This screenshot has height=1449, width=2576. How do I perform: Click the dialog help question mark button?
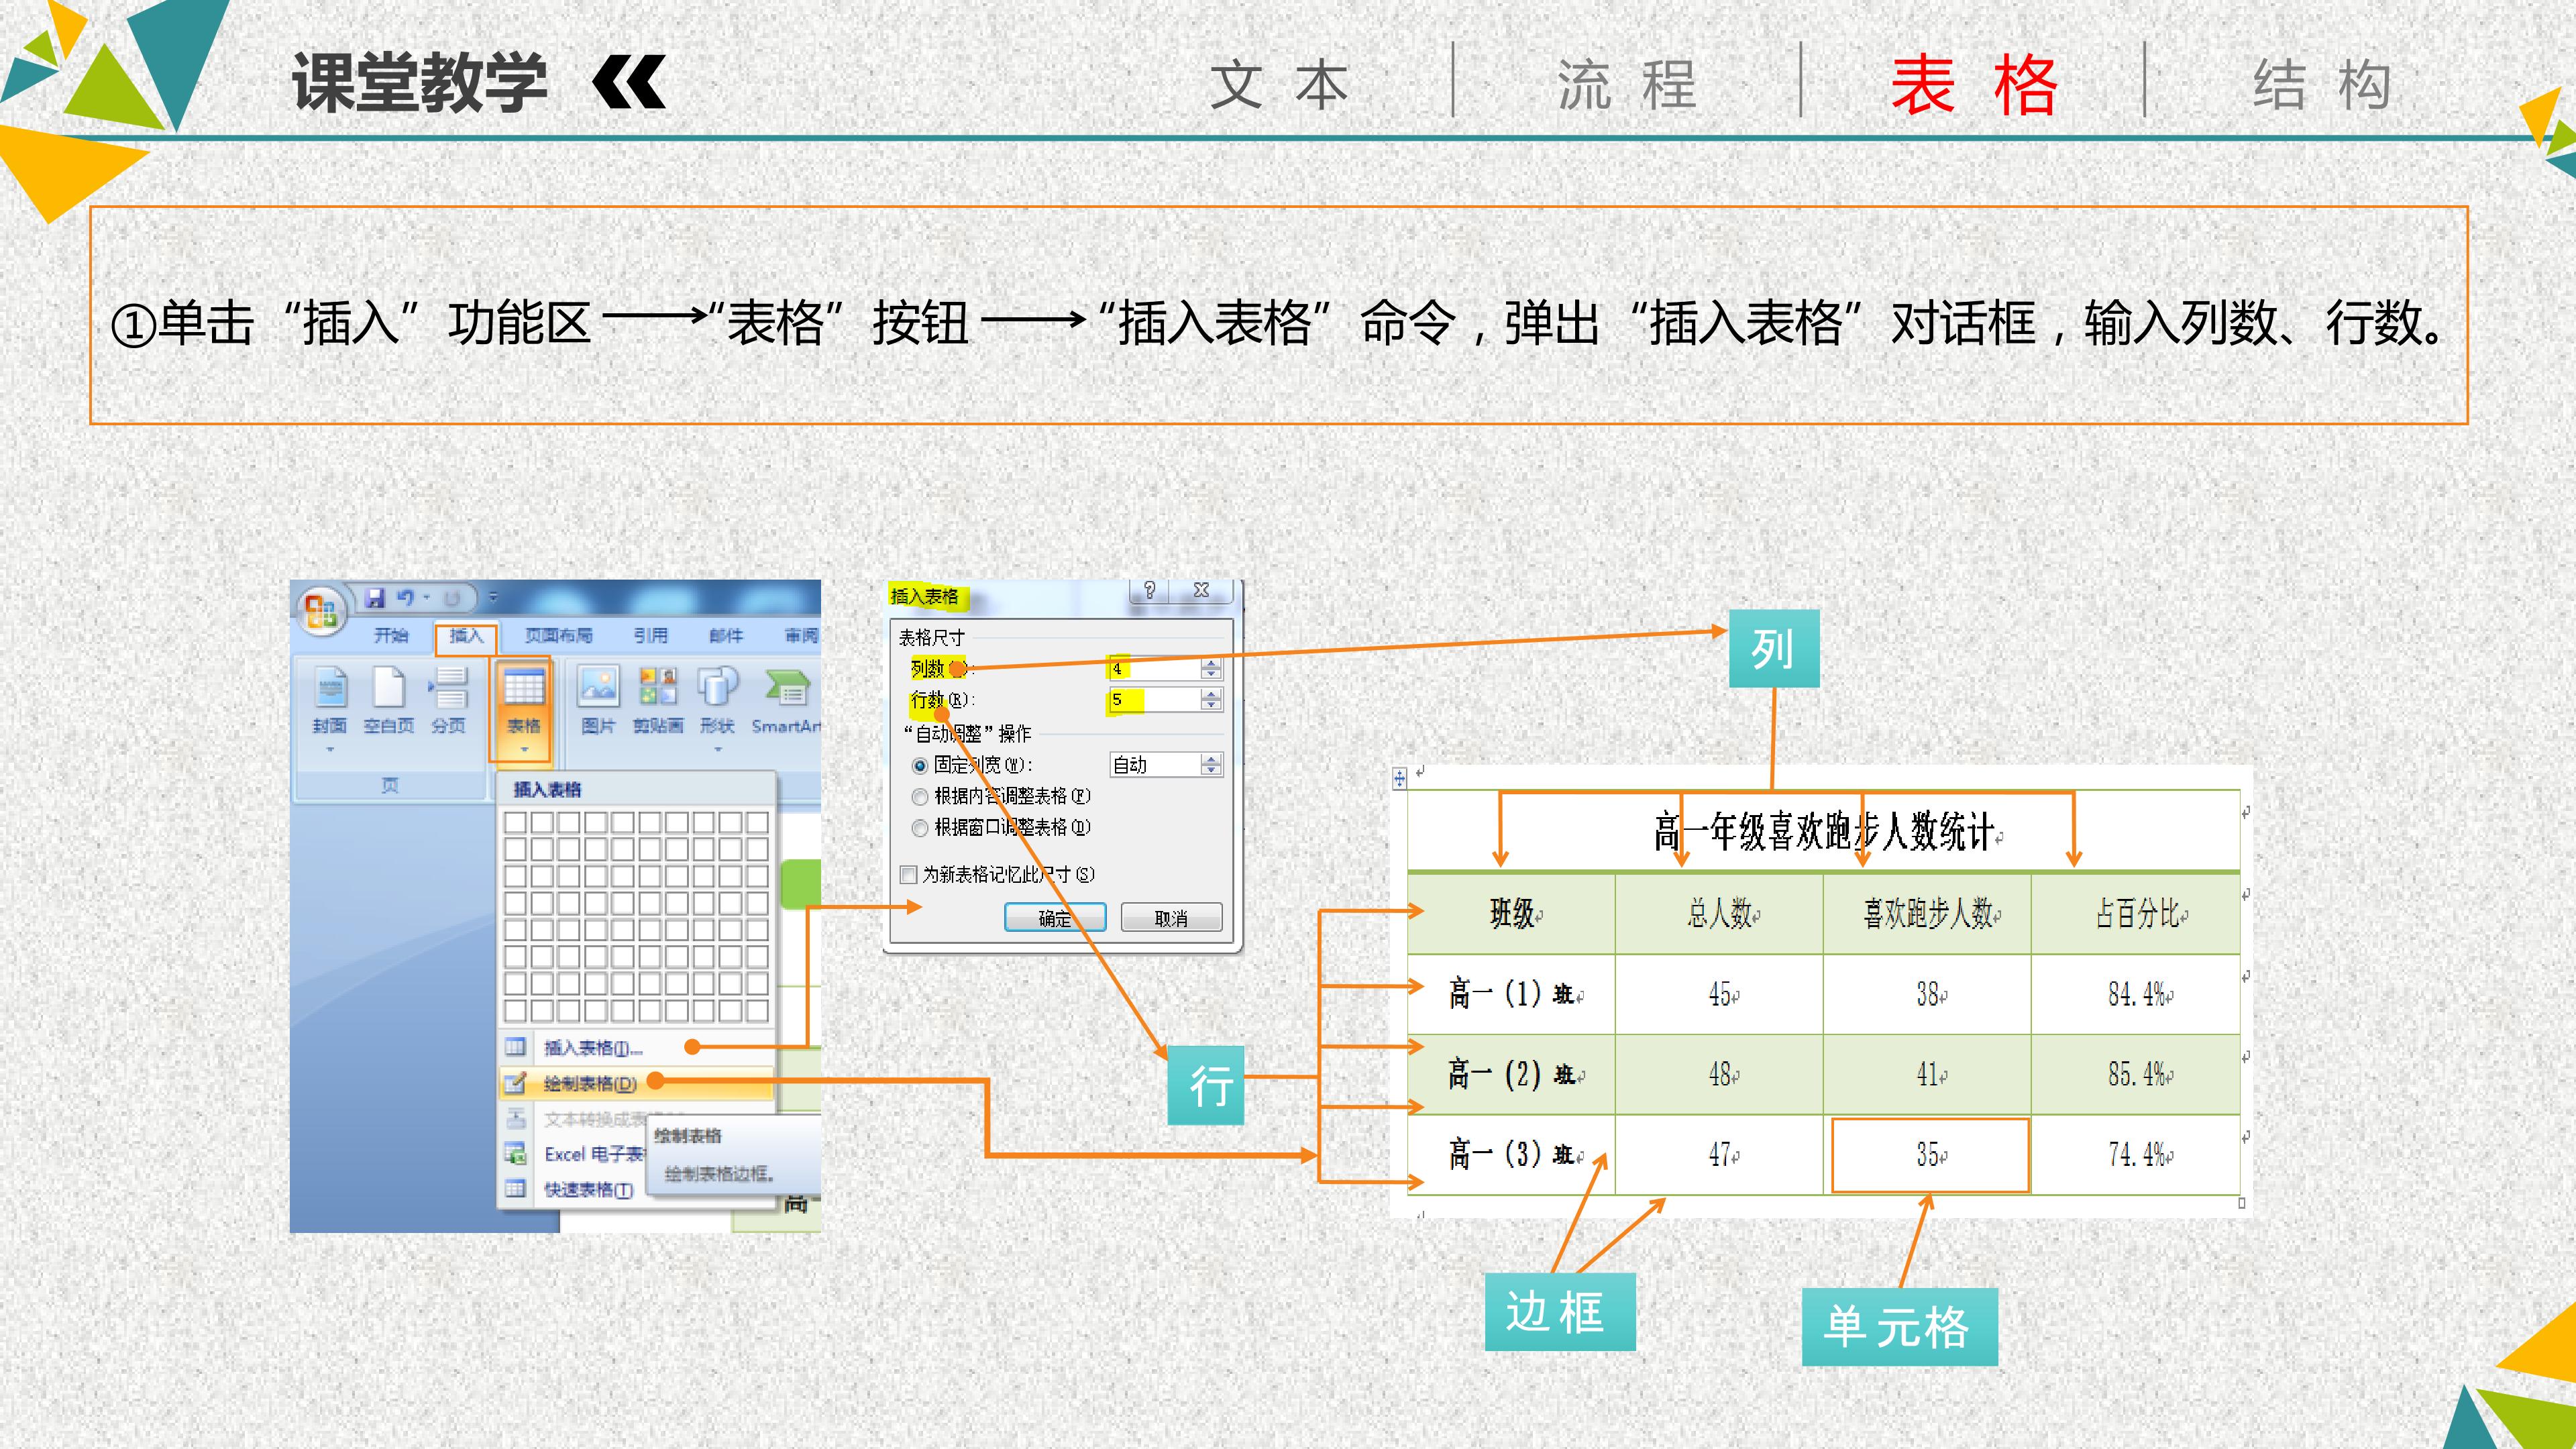click(x=1150, y=590)
